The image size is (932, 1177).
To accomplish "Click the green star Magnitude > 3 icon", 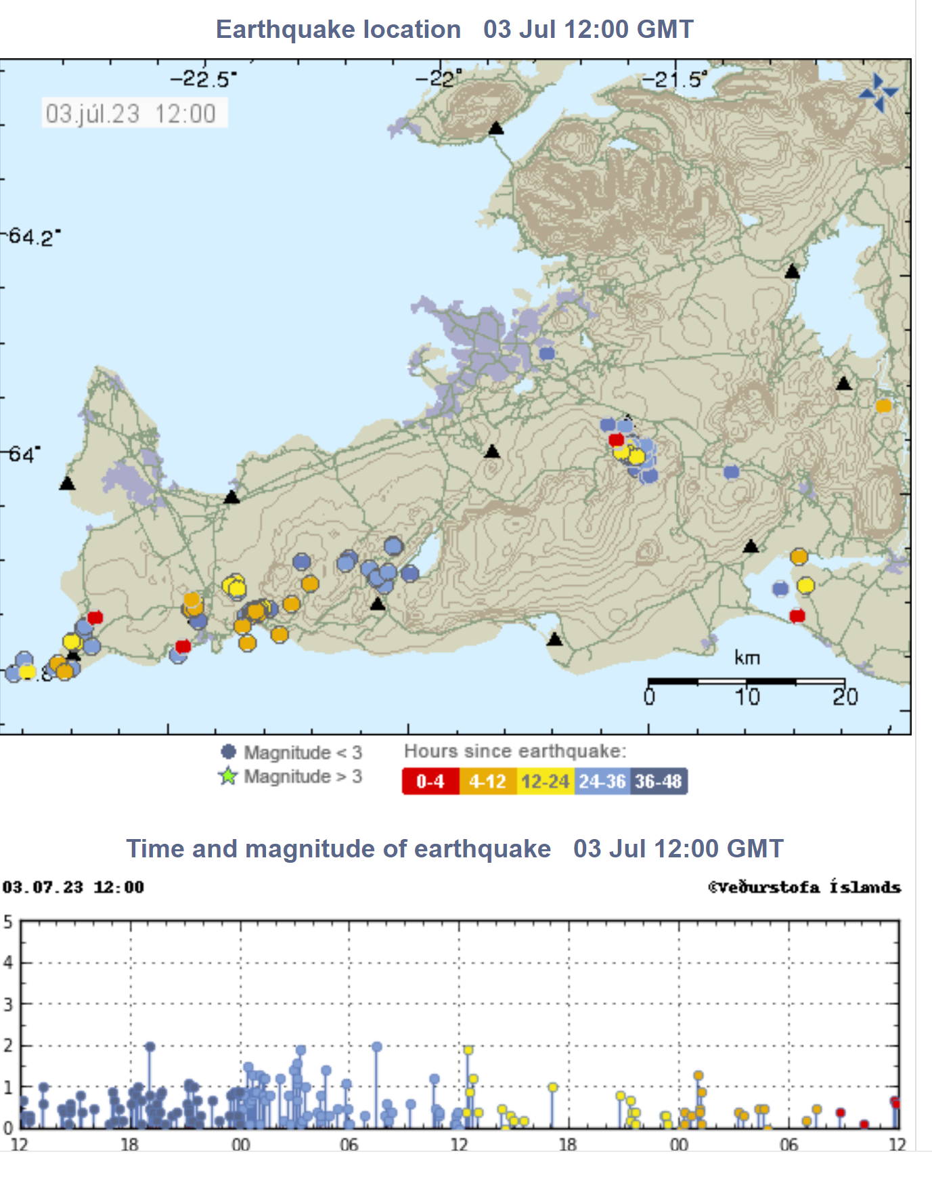I will [x=228, y=776].
